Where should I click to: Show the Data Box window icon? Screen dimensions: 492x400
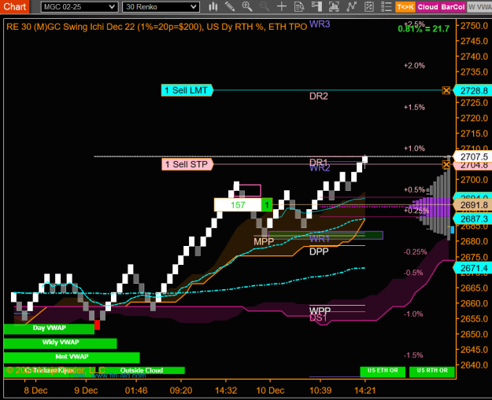pyautogui.click(x=299, y=6)
